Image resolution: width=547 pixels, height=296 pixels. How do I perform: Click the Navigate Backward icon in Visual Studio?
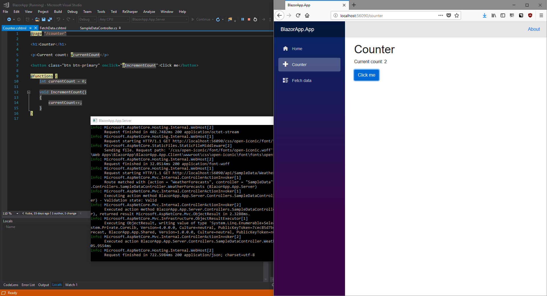9,19
